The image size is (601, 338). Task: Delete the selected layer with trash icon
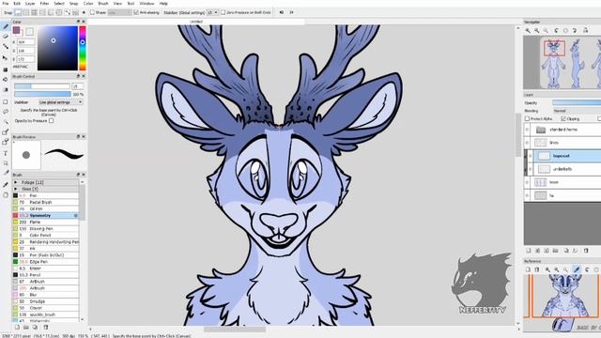[586, 251]
